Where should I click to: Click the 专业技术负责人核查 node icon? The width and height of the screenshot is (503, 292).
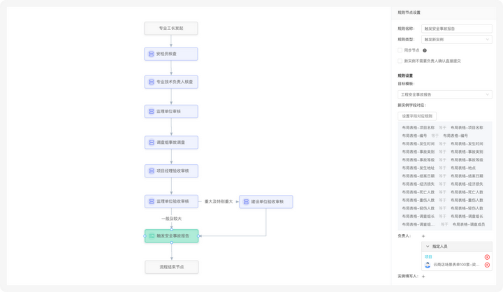click(x=150, y=82)
